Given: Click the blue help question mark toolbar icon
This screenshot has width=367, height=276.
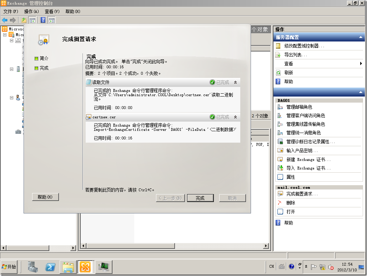Looking at the screenshot, I should (x=43, y=20).
